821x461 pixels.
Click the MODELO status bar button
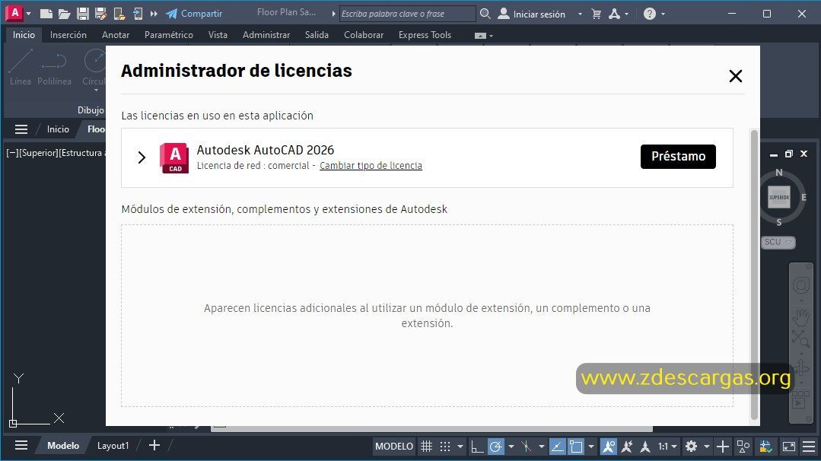point(393,447)
